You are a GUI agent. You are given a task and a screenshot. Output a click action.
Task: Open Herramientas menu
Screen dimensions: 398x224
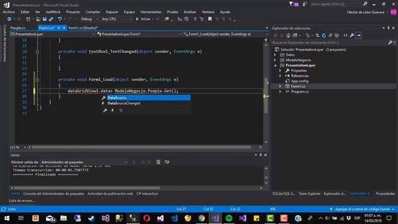tap(150, 12)
